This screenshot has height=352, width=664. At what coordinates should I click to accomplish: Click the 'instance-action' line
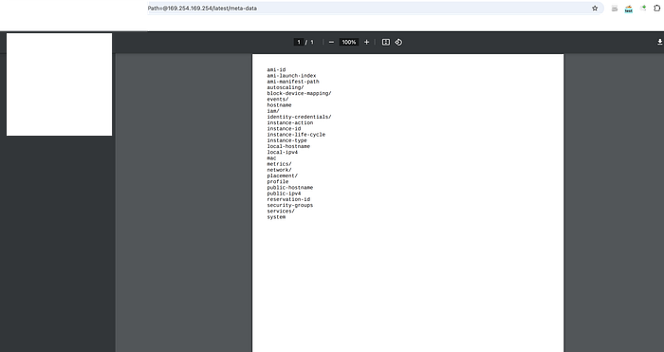pos(290,122)
